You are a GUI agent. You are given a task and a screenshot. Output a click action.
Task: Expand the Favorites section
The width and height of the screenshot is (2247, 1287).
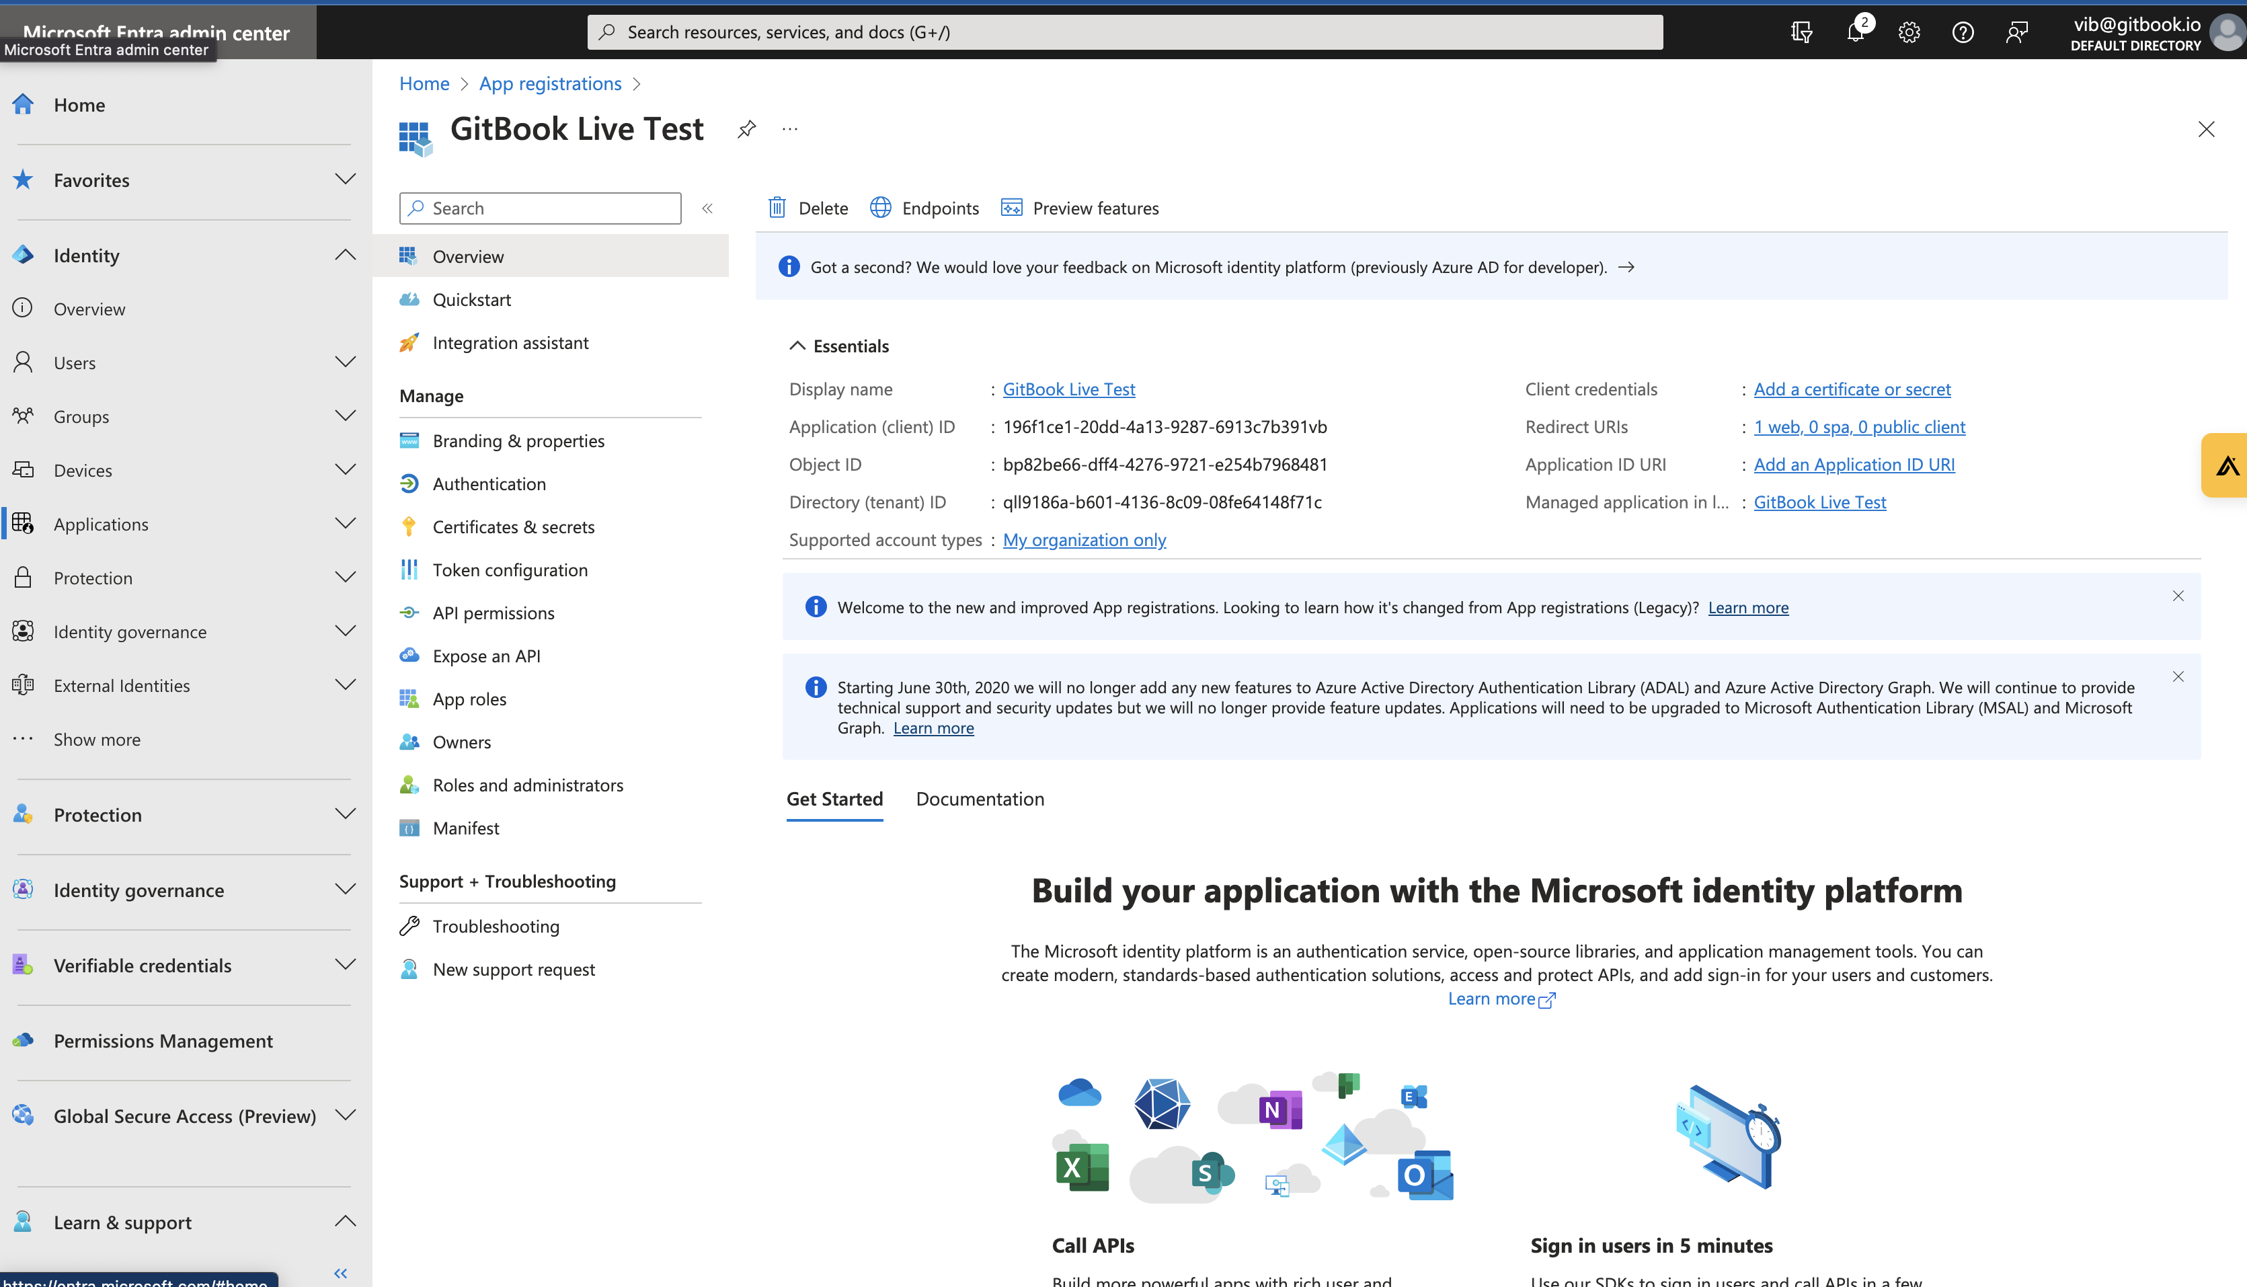[x=346, y=180]
